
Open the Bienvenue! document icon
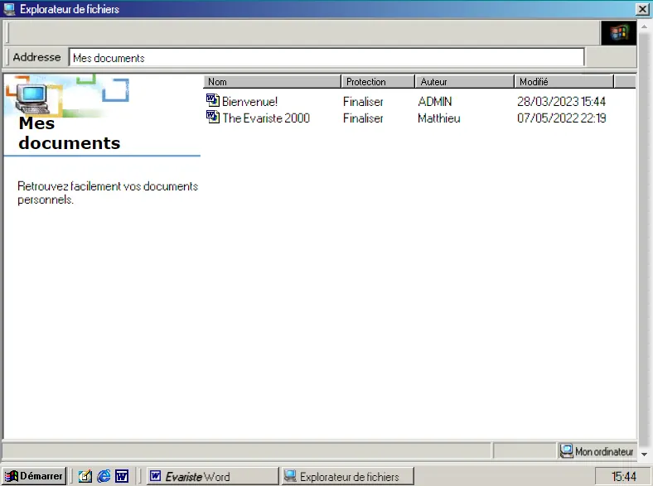[x=213, y=100]
